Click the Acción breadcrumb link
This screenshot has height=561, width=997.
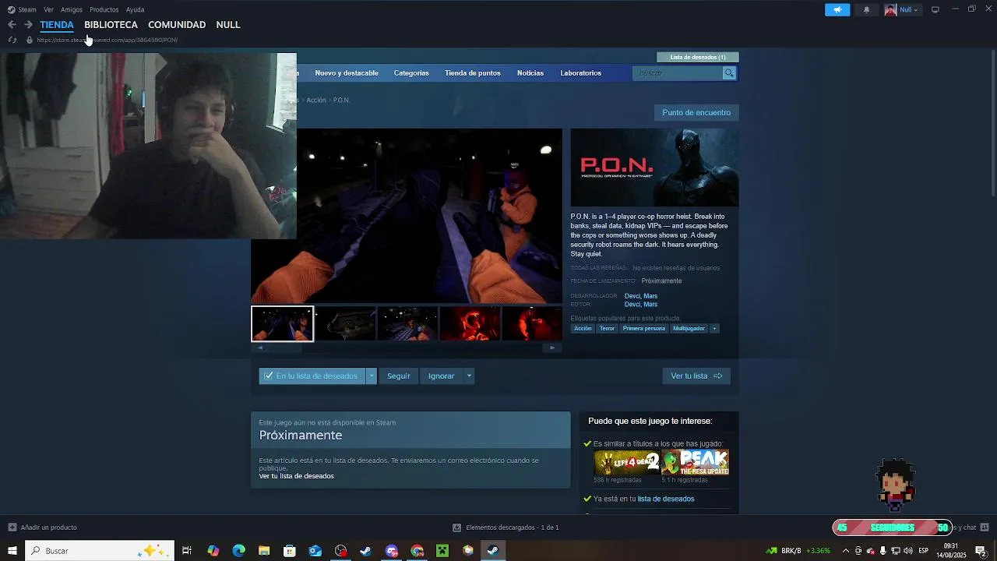click(316, 100)
